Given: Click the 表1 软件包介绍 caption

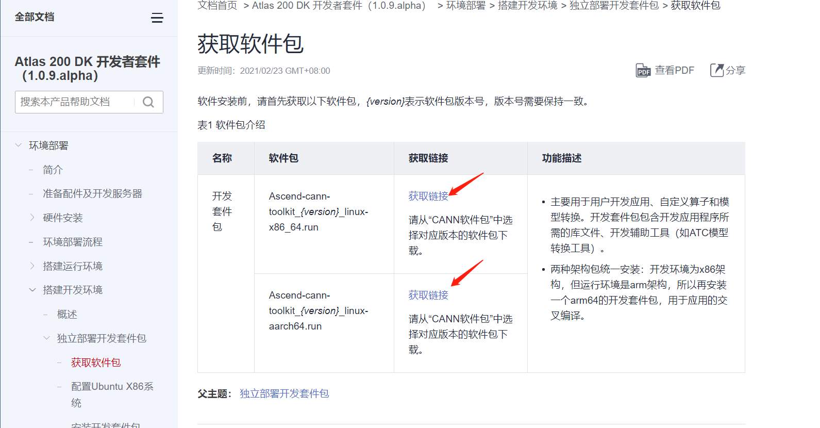Looking at the screenshot, I should [231, 125].
